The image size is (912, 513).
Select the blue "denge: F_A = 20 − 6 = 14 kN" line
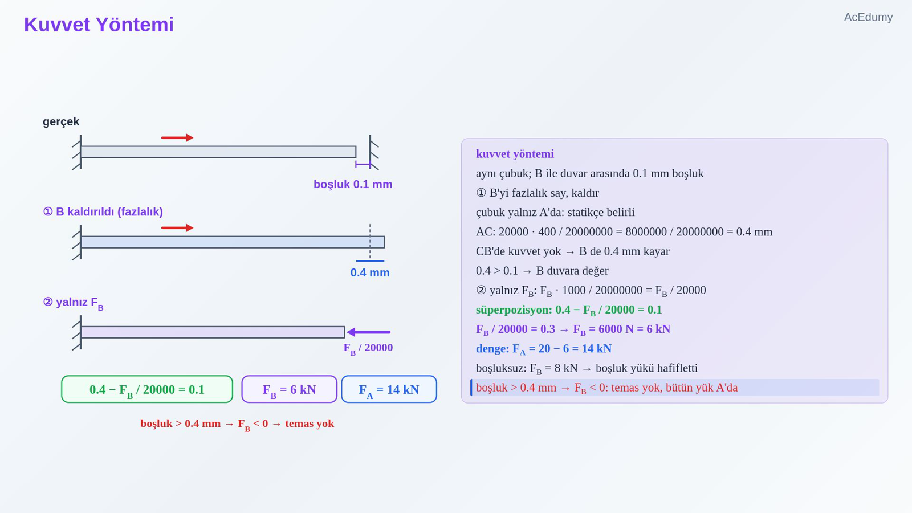click(x=544, y=349)
